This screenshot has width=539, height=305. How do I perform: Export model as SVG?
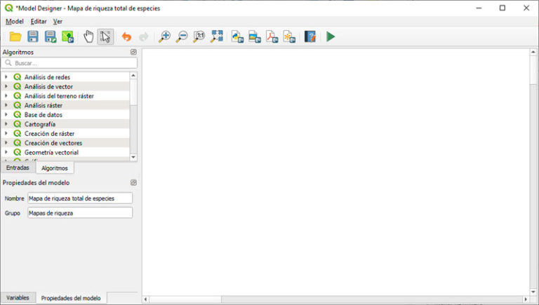click(289, 36)
